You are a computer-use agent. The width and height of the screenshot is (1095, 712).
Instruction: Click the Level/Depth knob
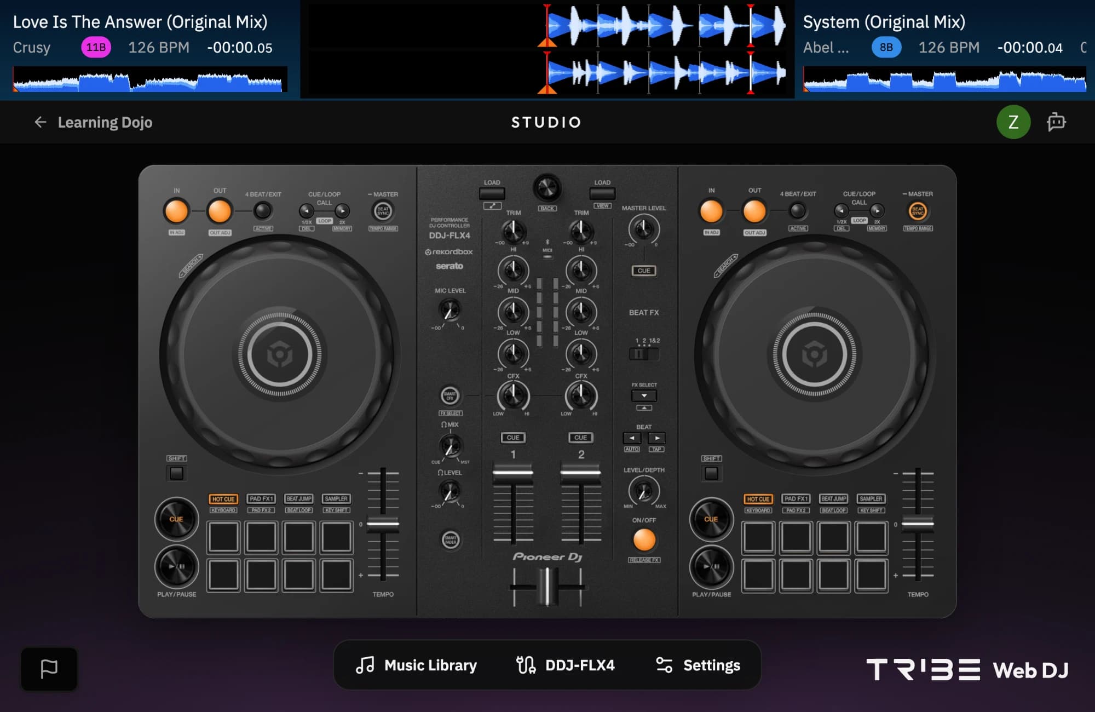pyautogui.click(x=644, y=491)
